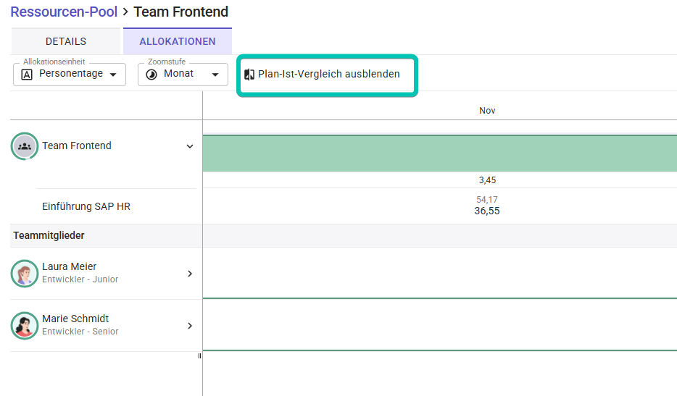Hide the Plan-Ist-Vergleich comparison

click(328, 74)
